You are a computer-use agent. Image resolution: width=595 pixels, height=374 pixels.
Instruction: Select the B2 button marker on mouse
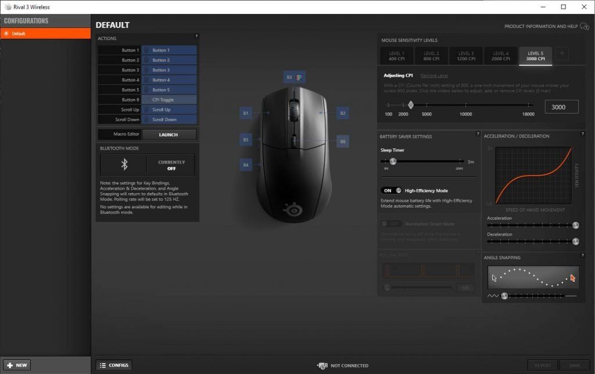click(343, 113)
